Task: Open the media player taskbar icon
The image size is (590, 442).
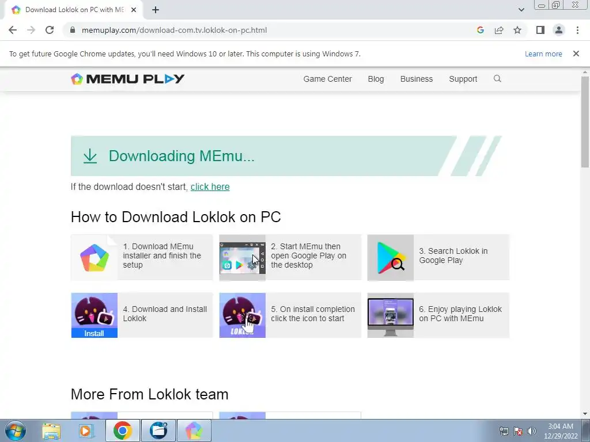Action: click(86, 430)
